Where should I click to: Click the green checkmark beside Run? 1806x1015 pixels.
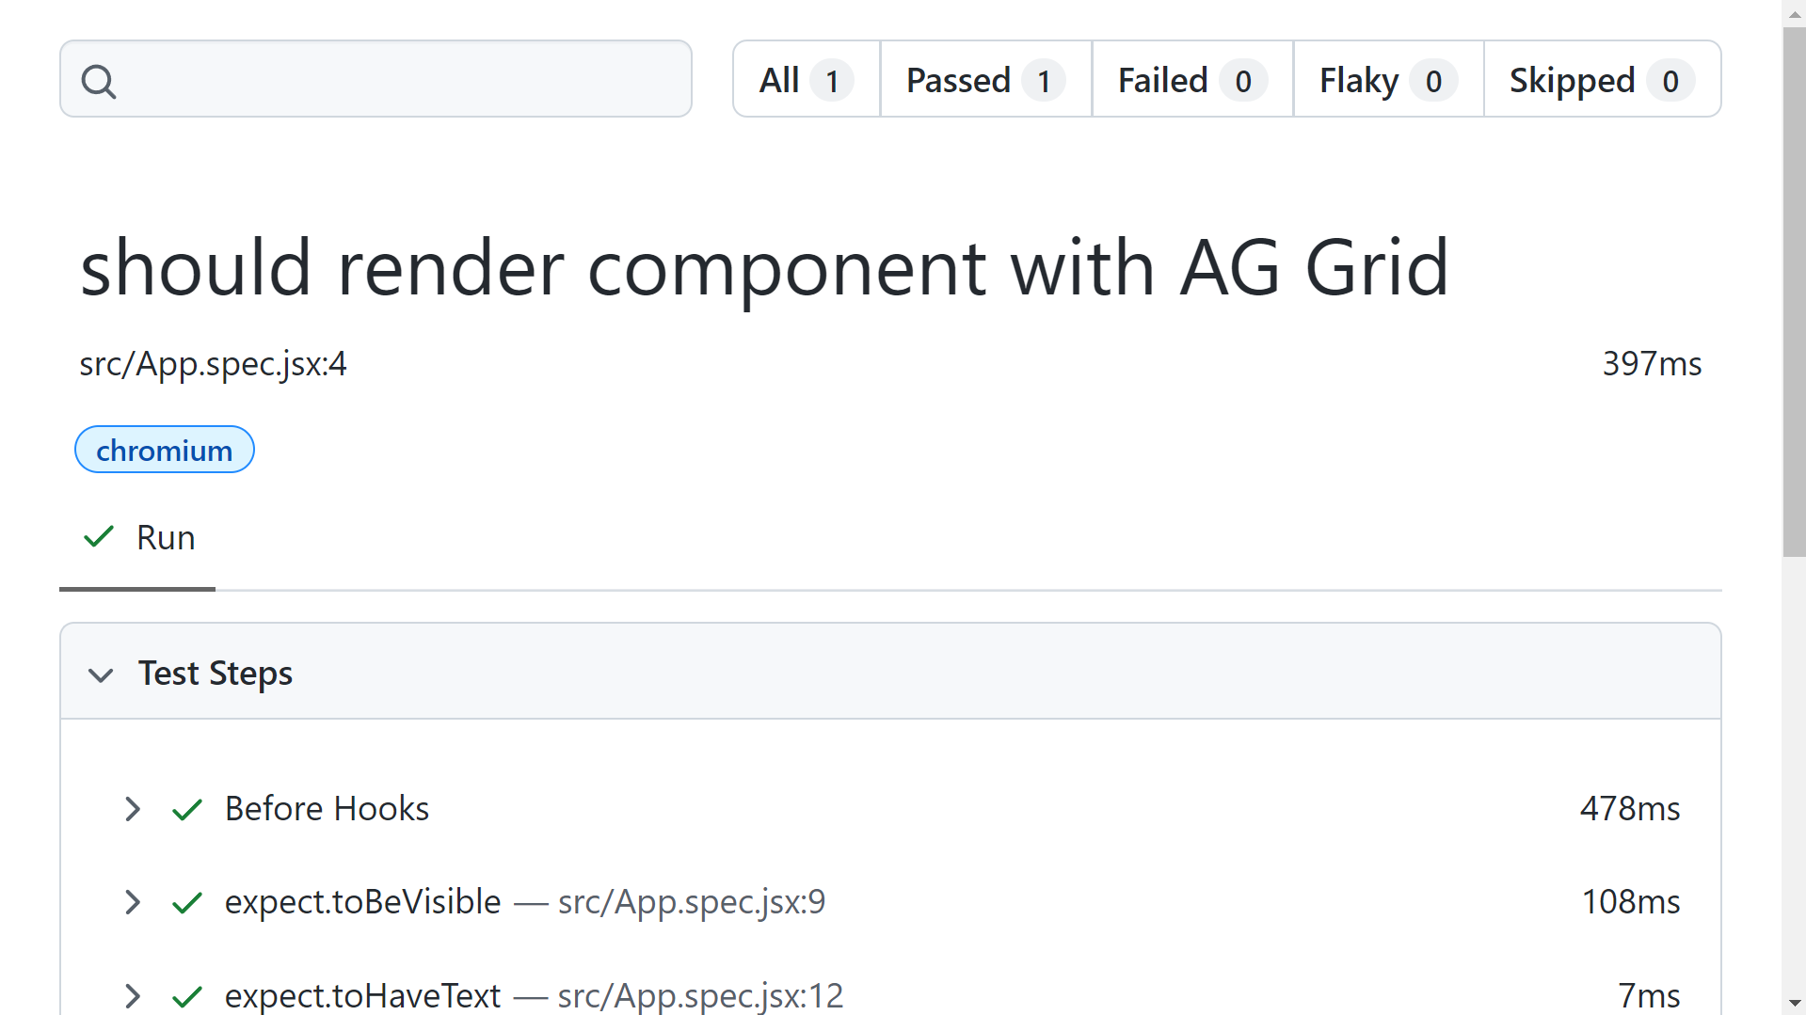[x=98, y=536]
